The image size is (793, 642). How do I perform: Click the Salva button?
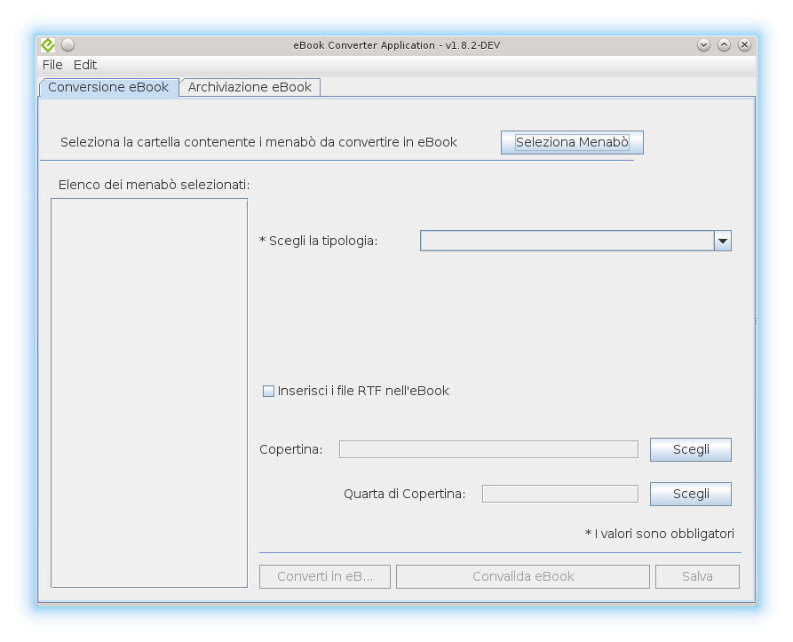pos(697,576)
